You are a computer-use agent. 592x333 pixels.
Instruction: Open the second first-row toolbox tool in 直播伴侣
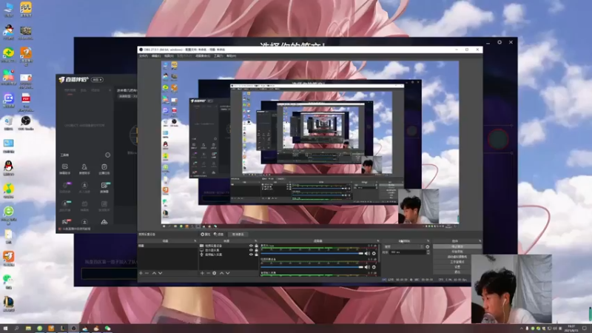tap(84, 169)
